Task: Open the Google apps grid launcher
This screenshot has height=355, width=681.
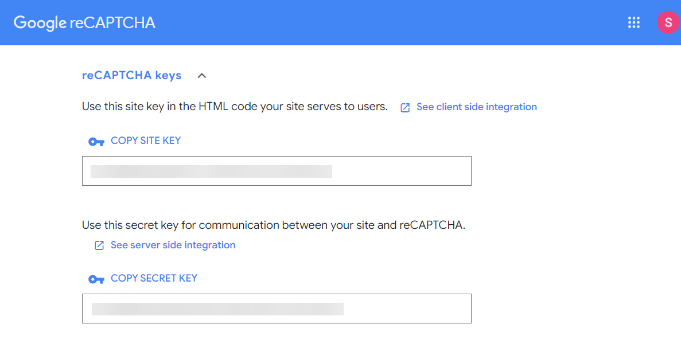Action: click(633, 22)
